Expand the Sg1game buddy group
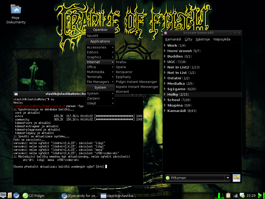Screen dimensions: 265x199 click(165, 89)
